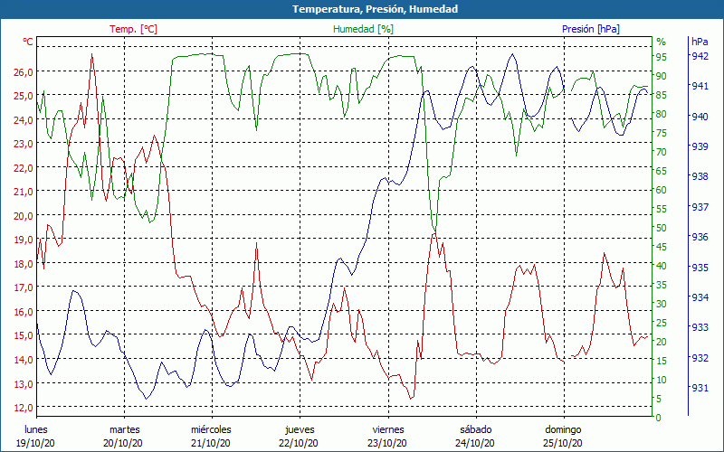Click the chart title 'Temperatura, Presión, Humedad'
Viewport: 724px width, 452px height.
375,9
